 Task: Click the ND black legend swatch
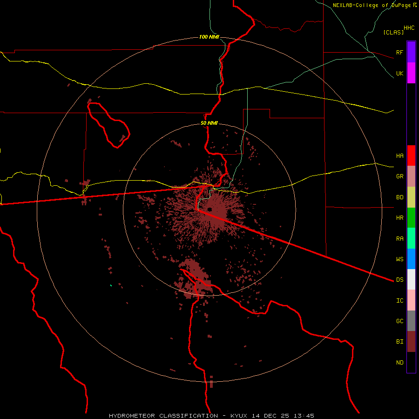[x=411, y=362]
